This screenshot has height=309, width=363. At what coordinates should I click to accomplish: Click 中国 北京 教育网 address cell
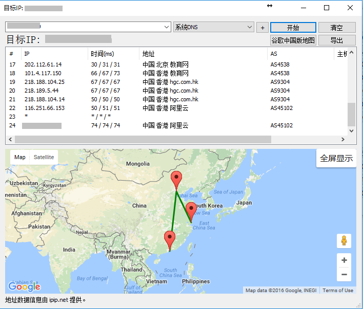pyautogui.click(x=166, y=64)
